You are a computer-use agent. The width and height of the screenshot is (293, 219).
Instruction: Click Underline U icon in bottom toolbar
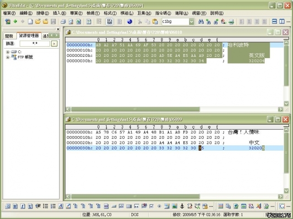30,206
